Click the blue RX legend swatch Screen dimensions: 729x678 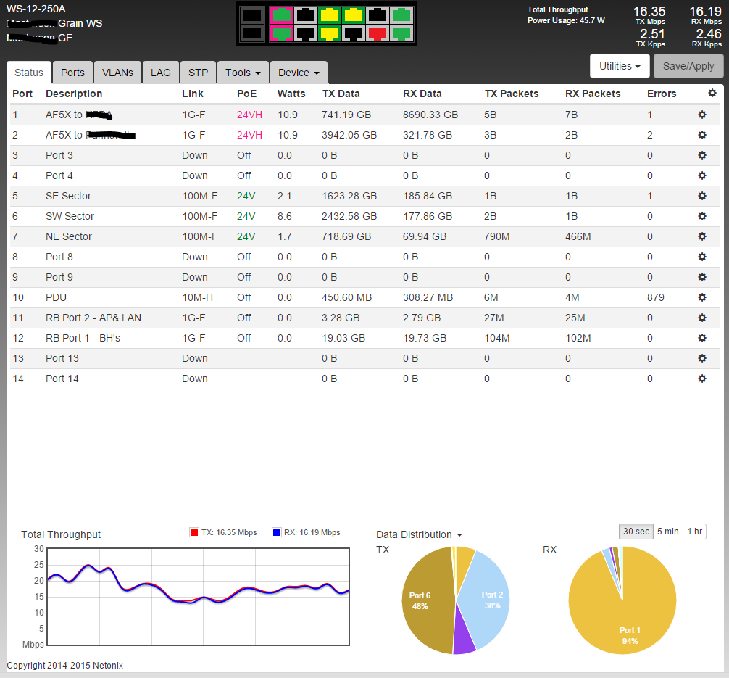tap(277, 532)
